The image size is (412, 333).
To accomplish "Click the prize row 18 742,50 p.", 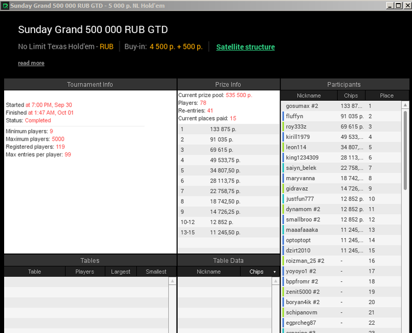I will 228,201.
